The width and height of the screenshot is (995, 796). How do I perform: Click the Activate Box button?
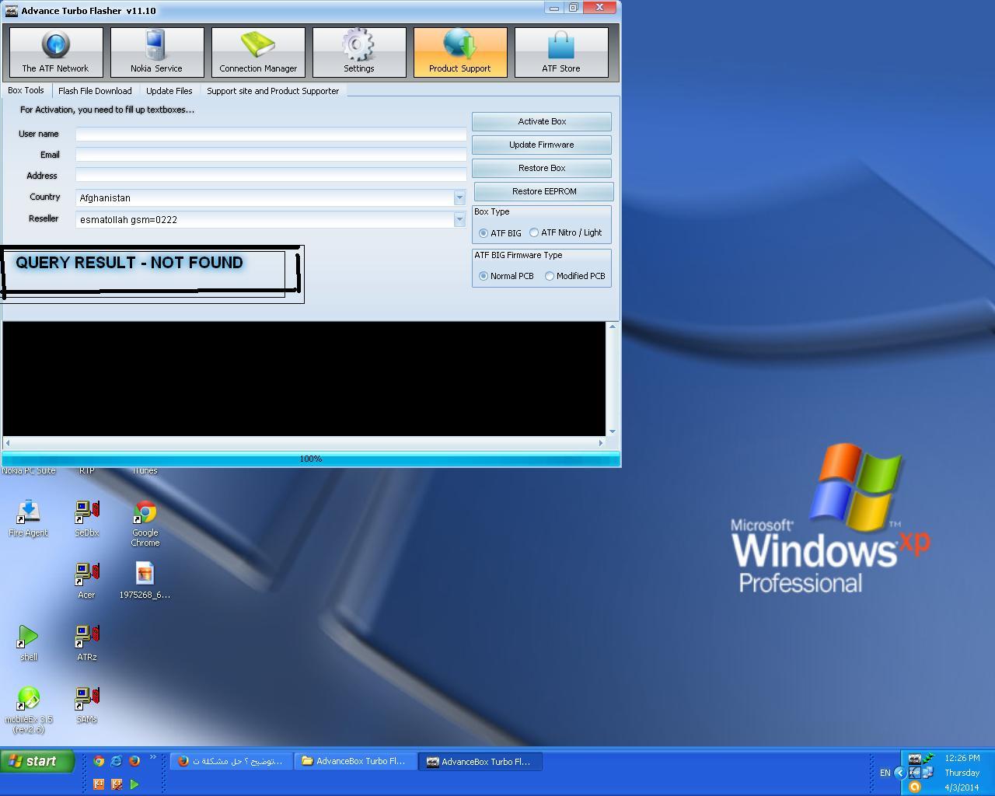tap(542, 121)
